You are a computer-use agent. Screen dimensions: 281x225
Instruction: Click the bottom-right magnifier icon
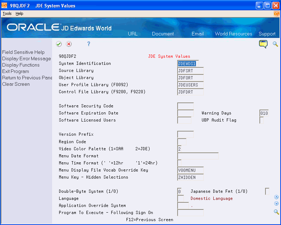click(x=276, y=212)
